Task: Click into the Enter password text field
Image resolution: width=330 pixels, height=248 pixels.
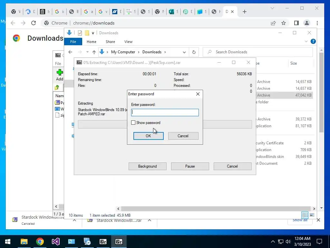Action: (165, 112)
